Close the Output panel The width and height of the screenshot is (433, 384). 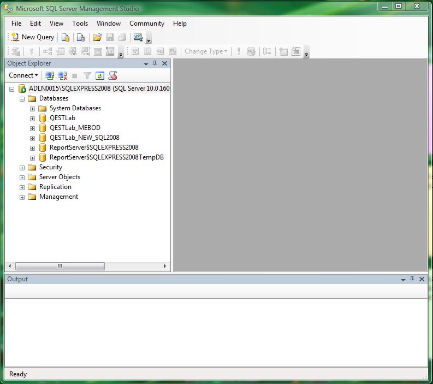pyautogui.click(x=422, y=279)
